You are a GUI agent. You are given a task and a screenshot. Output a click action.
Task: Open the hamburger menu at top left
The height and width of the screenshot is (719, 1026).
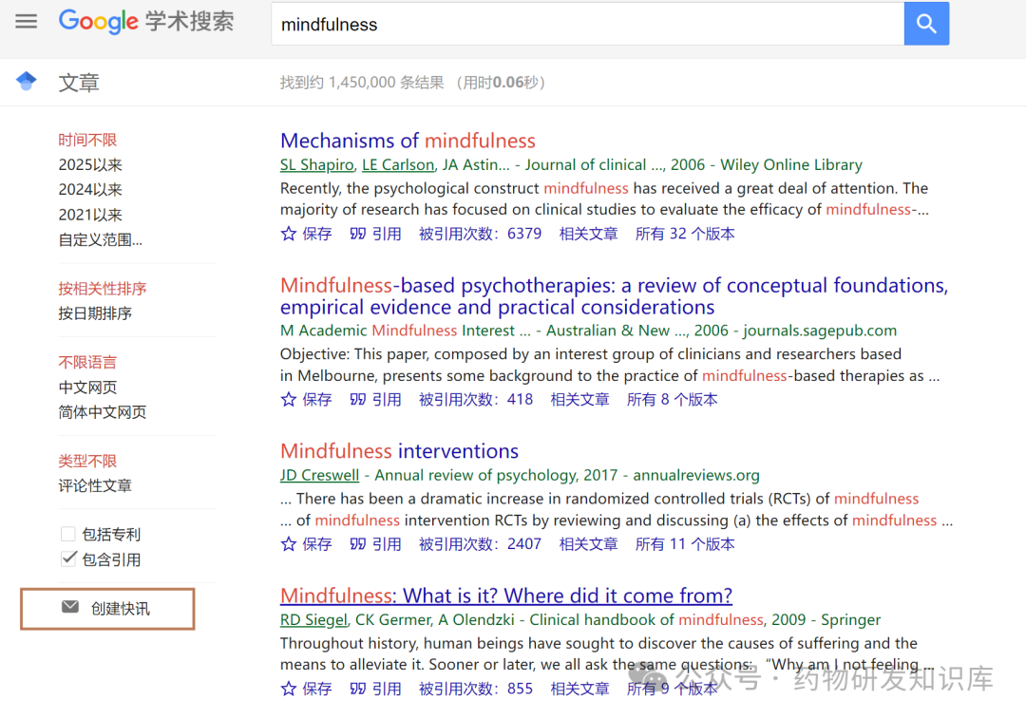pyautogui.click(x=27, y=22)
